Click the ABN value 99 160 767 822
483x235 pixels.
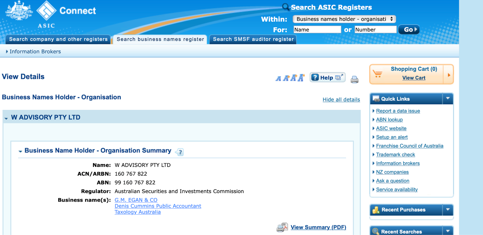[135, 183]
